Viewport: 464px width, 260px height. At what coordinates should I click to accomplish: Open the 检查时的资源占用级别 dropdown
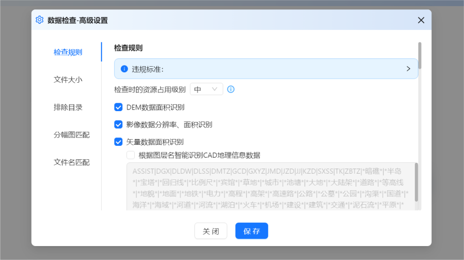point(206,89)
